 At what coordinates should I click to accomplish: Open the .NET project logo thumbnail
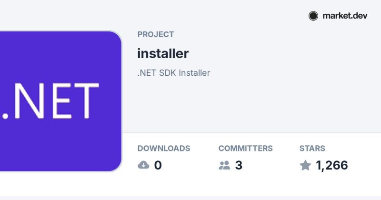click(61, 101)
